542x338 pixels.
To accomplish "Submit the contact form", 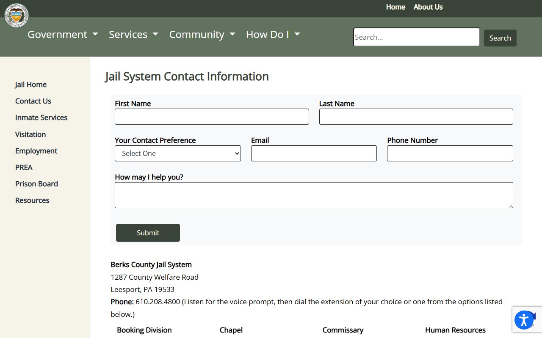I will click(x=148, y=233).
